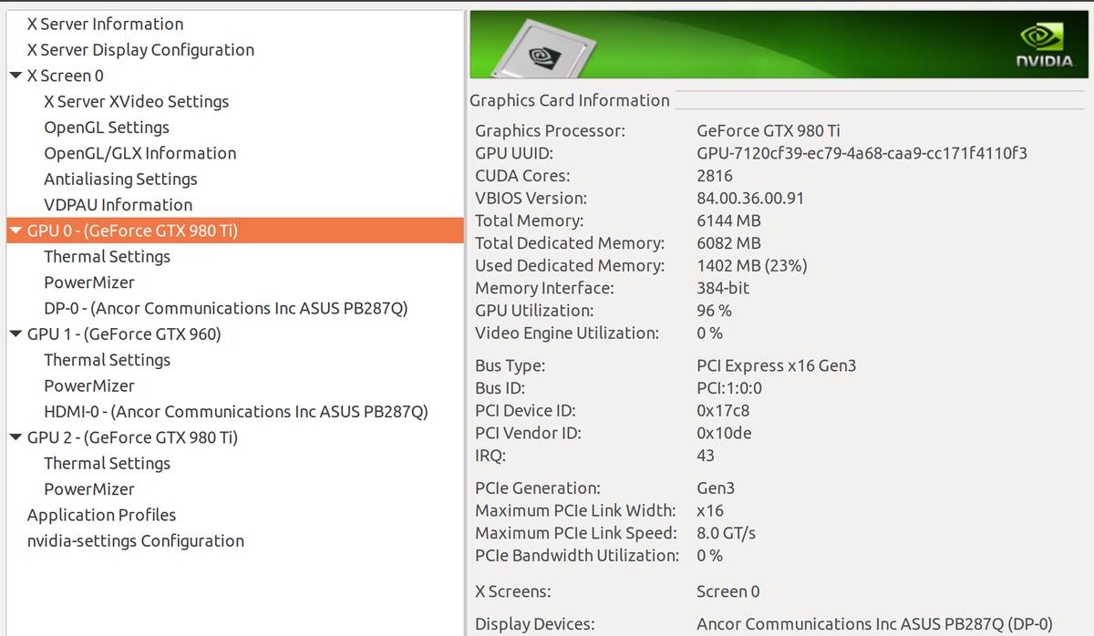Open X Server XVideo Settings

click(x=136, y=102)
